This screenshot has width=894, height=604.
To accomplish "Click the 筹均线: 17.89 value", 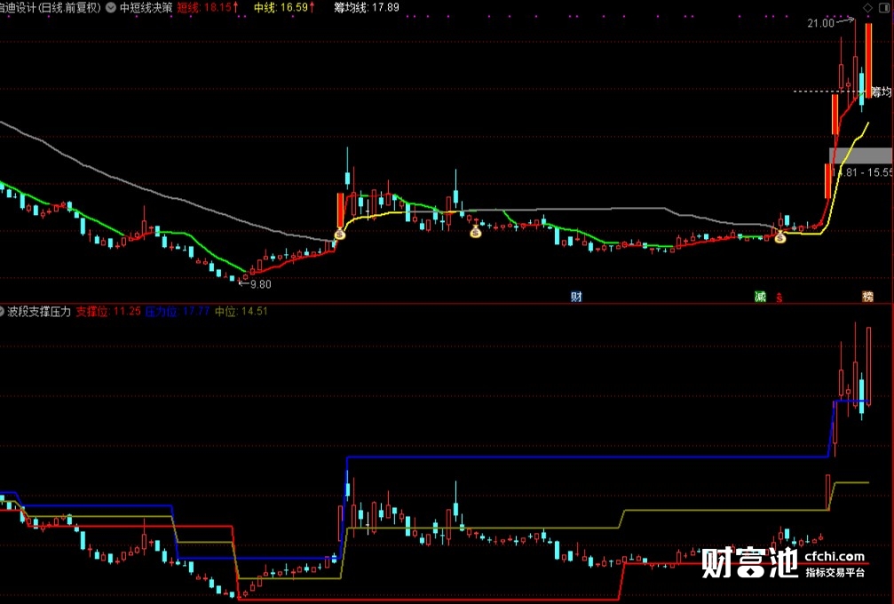I will (367, 8).
